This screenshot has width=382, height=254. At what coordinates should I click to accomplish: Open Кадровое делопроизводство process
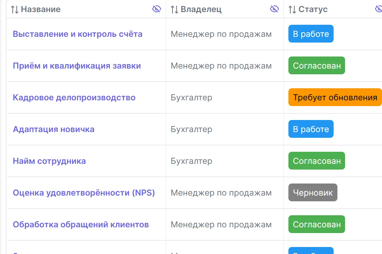click(74, 97)
